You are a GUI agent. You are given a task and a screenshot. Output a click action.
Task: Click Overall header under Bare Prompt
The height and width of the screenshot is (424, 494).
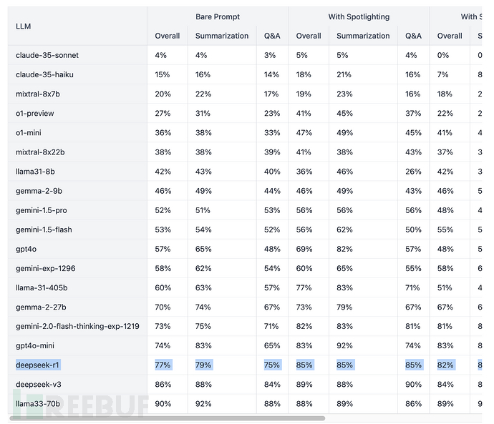click(168, 36)
